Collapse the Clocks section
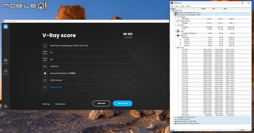This screenshot has width=254, height=133. [x=176, y=48]
